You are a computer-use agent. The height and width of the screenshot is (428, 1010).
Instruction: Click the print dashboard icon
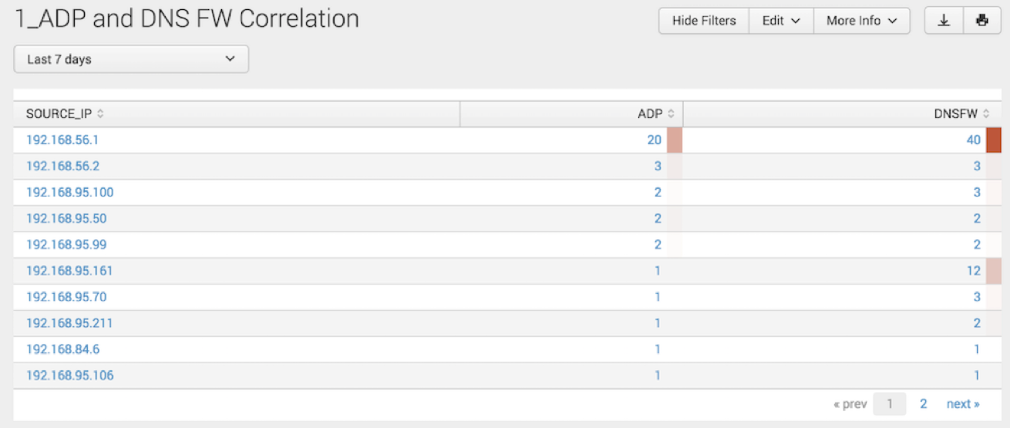[x=982, y=20]
